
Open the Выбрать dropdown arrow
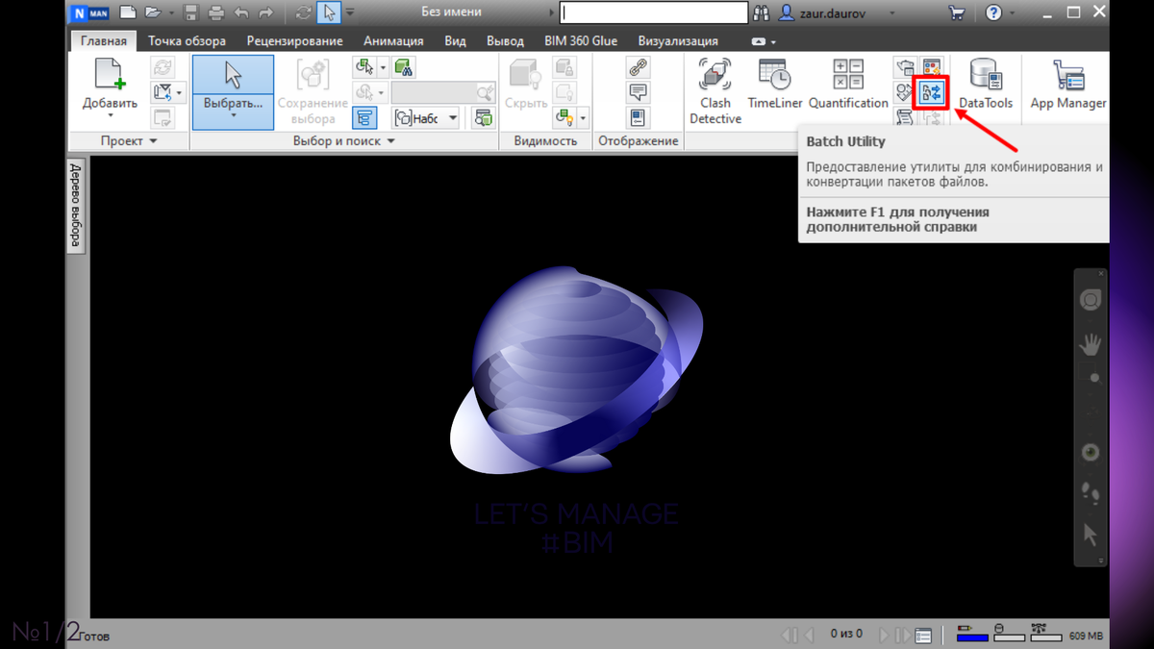pos(233,115)
